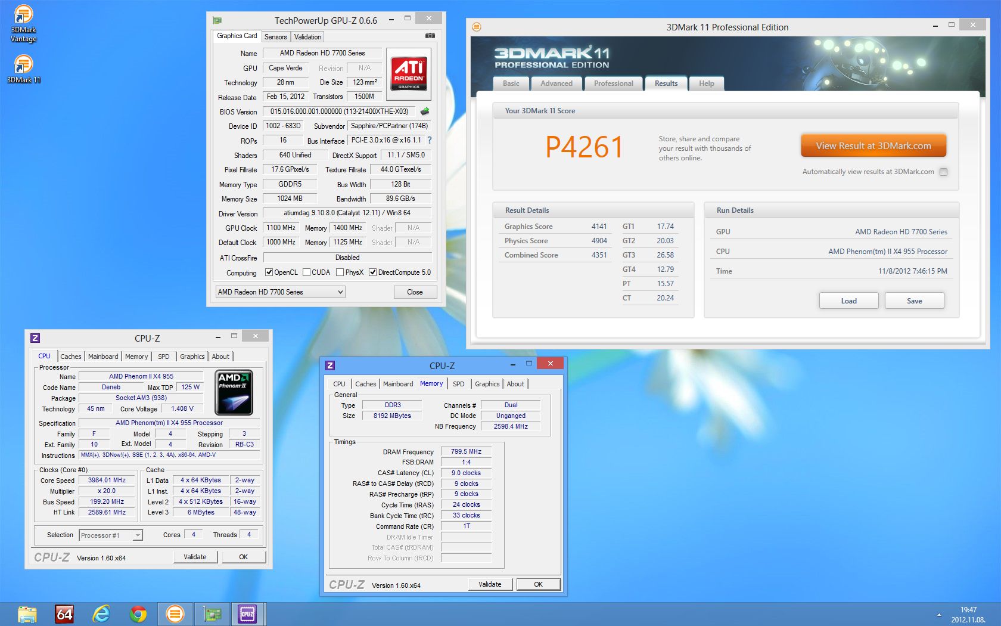
Task: Switch to the Validation tab in GPU-Z
Action: click(307, 37)
